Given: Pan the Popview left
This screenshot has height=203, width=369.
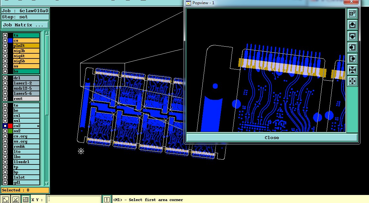Looking at the screenshot, I should coord(352,48).
